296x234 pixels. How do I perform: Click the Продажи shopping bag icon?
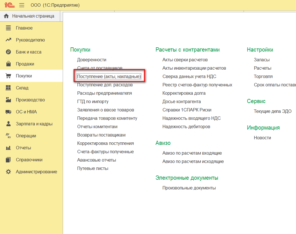click(x=8, y=64)
